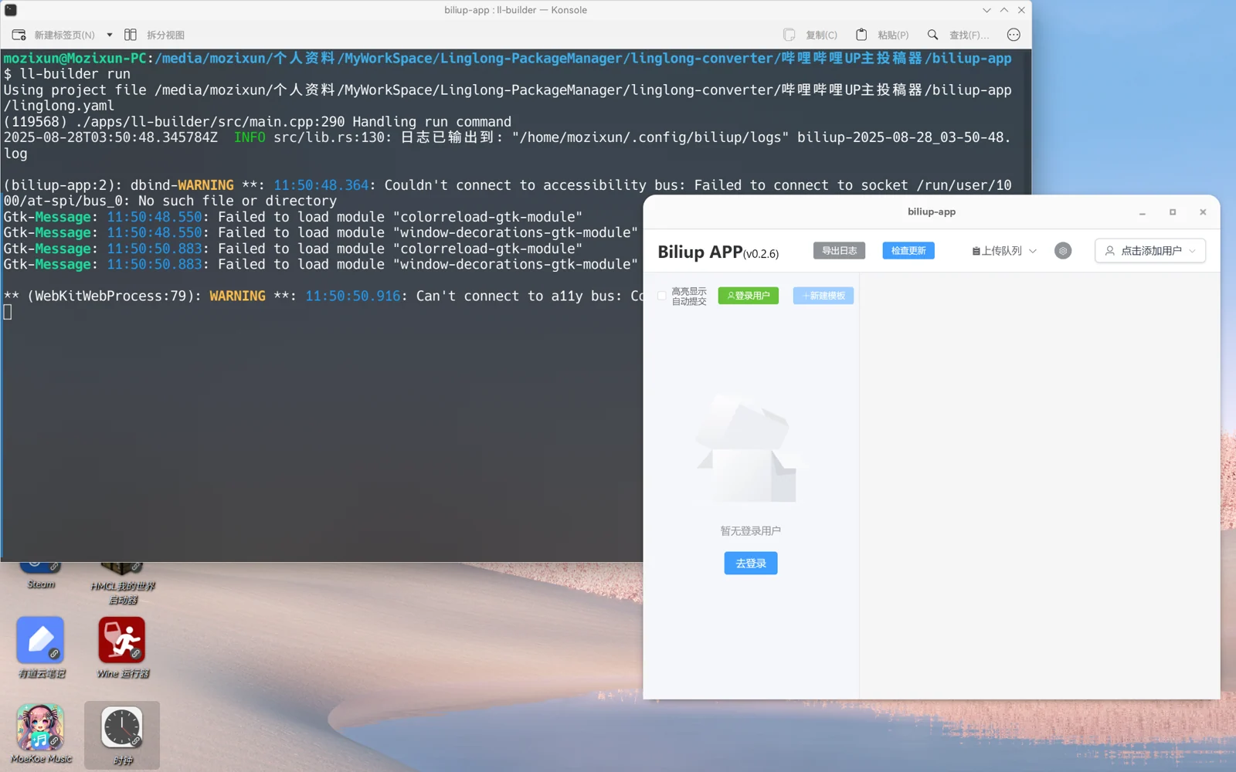Minimize the biliup-app window
Image resolution: width=1236 pixels, height=772 pixels.
1142,212
